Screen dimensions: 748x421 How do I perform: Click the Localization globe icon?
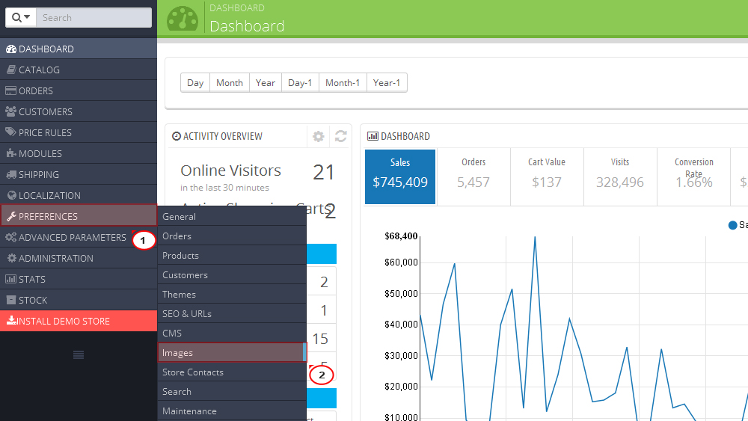click(12, 195)
